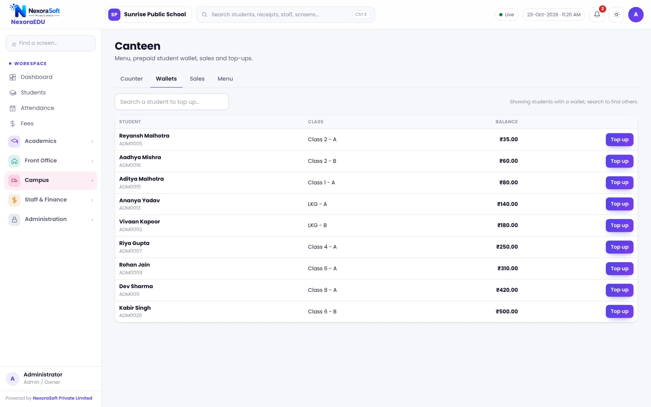The height and width of the screenshot is (407, 651).
Task: Expand the Administration chevron
Action: (92, 220)
